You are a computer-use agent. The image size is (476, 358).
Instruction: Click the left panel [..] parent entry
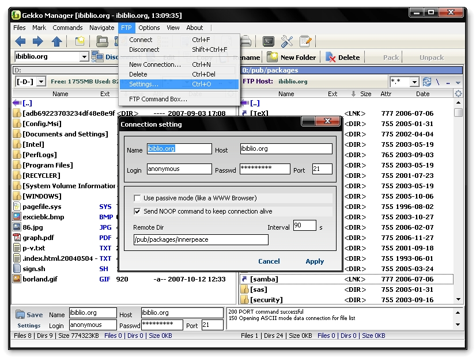pyautogui.click(x=27, y=103)
